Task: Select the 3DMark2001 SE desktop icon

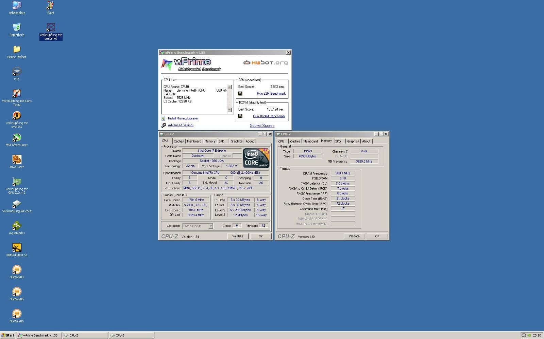Action: 17,248
